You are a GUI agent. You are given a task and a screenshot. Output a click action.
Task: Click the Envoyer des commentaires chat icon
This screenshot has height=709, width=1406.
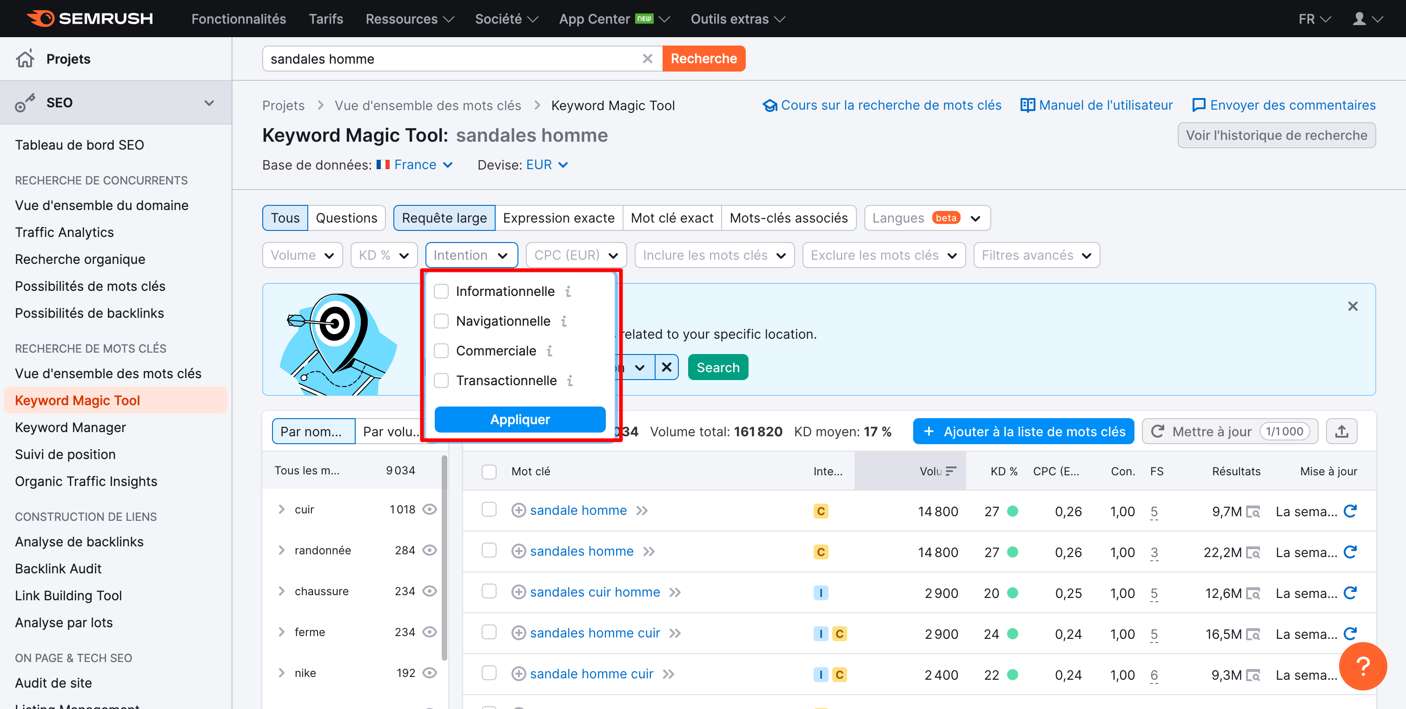1199,105
